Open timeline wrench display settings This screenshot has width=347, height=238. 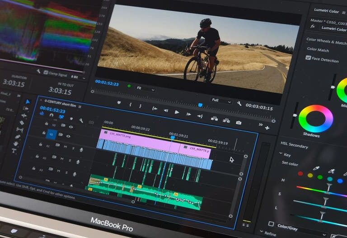click(x=81, y=120)
